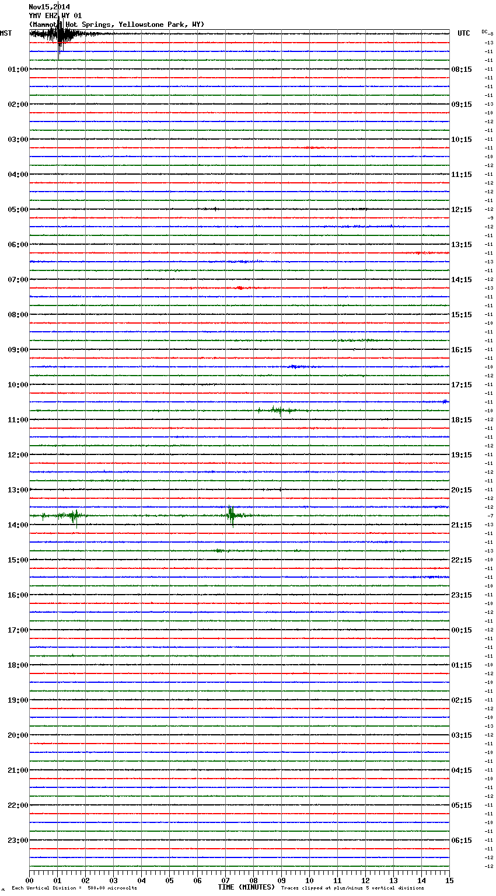The image size is (496, 896).
Task: Click the blue burst near minute 9.5 after 09:00
Action: (296, 367)
